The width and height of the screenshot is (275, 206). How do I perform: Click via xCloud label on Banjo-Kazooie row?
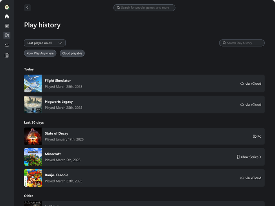point(253,178)
